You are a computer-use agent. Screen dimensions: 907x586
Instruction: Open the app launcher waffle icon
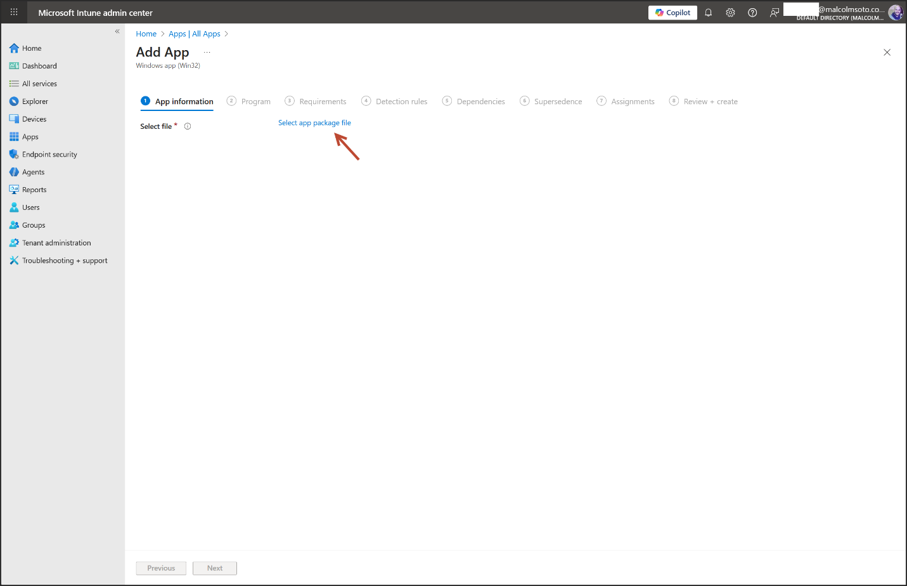(14, 12)
